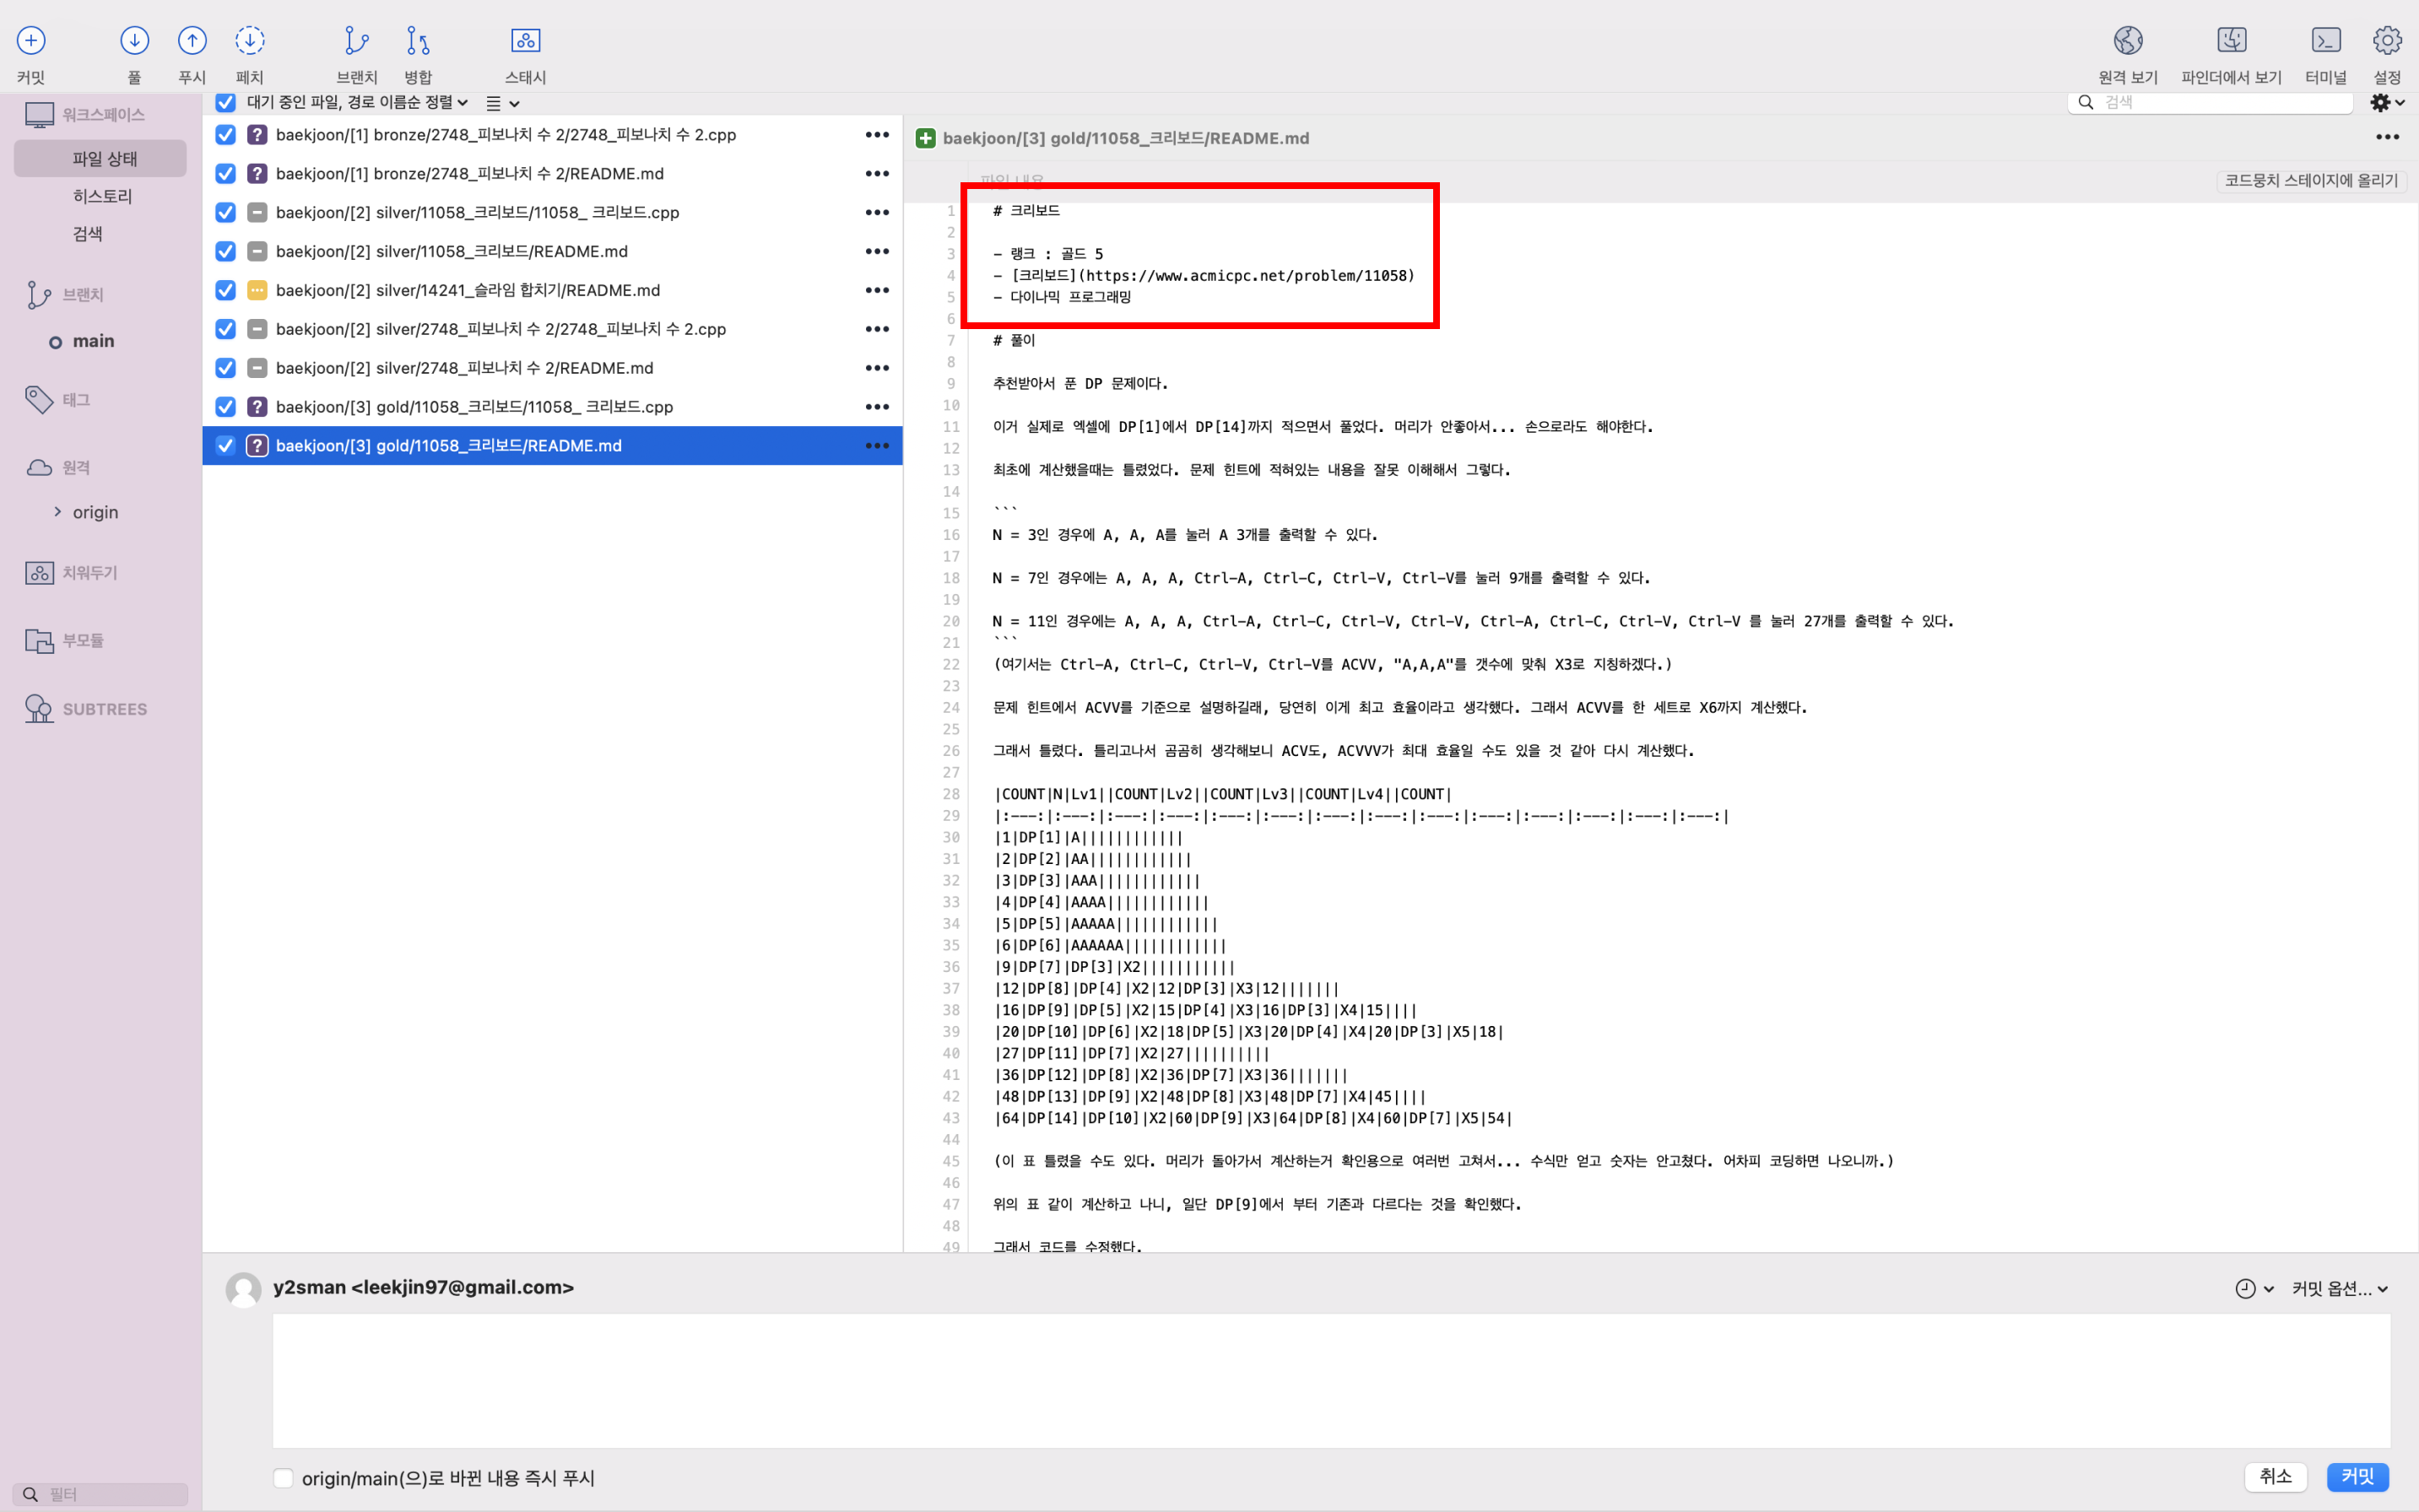
Task: Open more options for silver 2748 .cpp file
Action: [x=876, y=330]
